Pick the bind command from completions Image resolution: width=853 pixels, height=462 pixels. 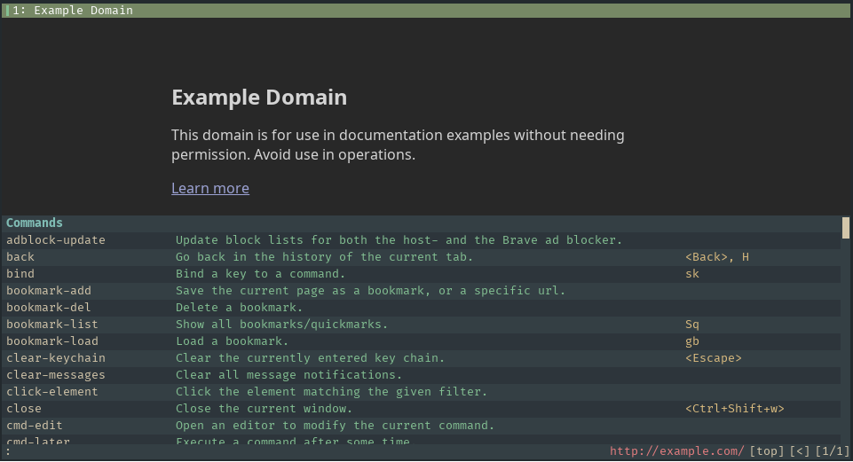point(20,274)
